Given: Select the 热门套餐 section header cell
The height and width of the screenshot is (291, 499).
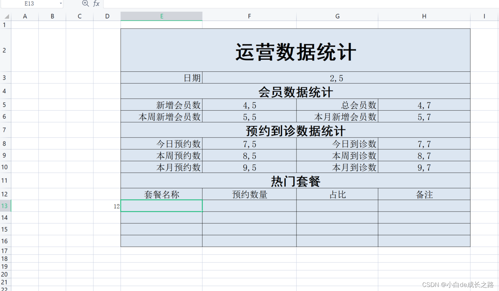Looking at the screenshot, I should [x=295, y=181].
